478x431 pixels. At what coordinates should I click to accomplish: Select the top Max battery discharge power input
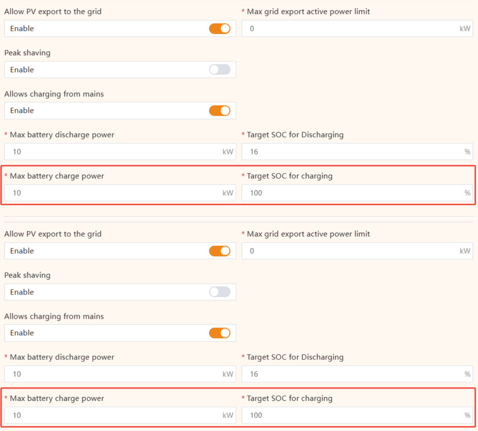tap(115, 151)
